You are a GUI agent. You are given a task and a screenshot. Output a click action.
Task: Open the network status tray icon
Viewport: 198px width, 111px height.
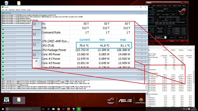(184, 109)
